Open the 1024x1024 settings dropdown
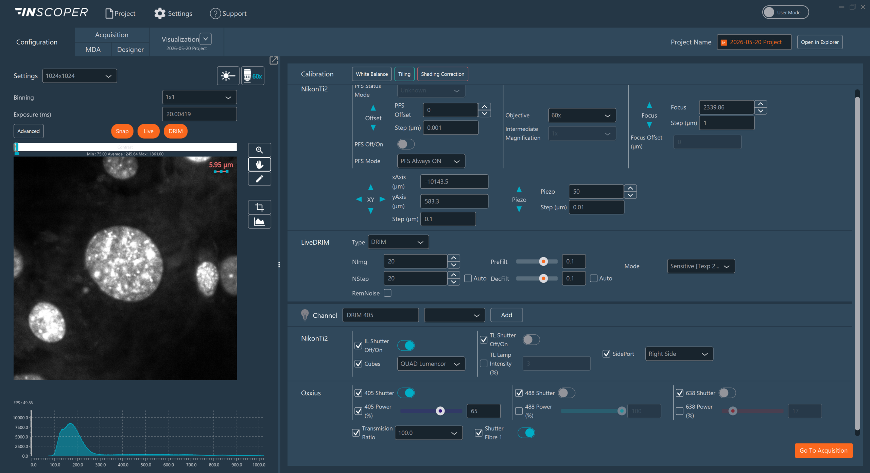This screenshot has width=870, height=473. pyautogui.click(x=80, y=76)
